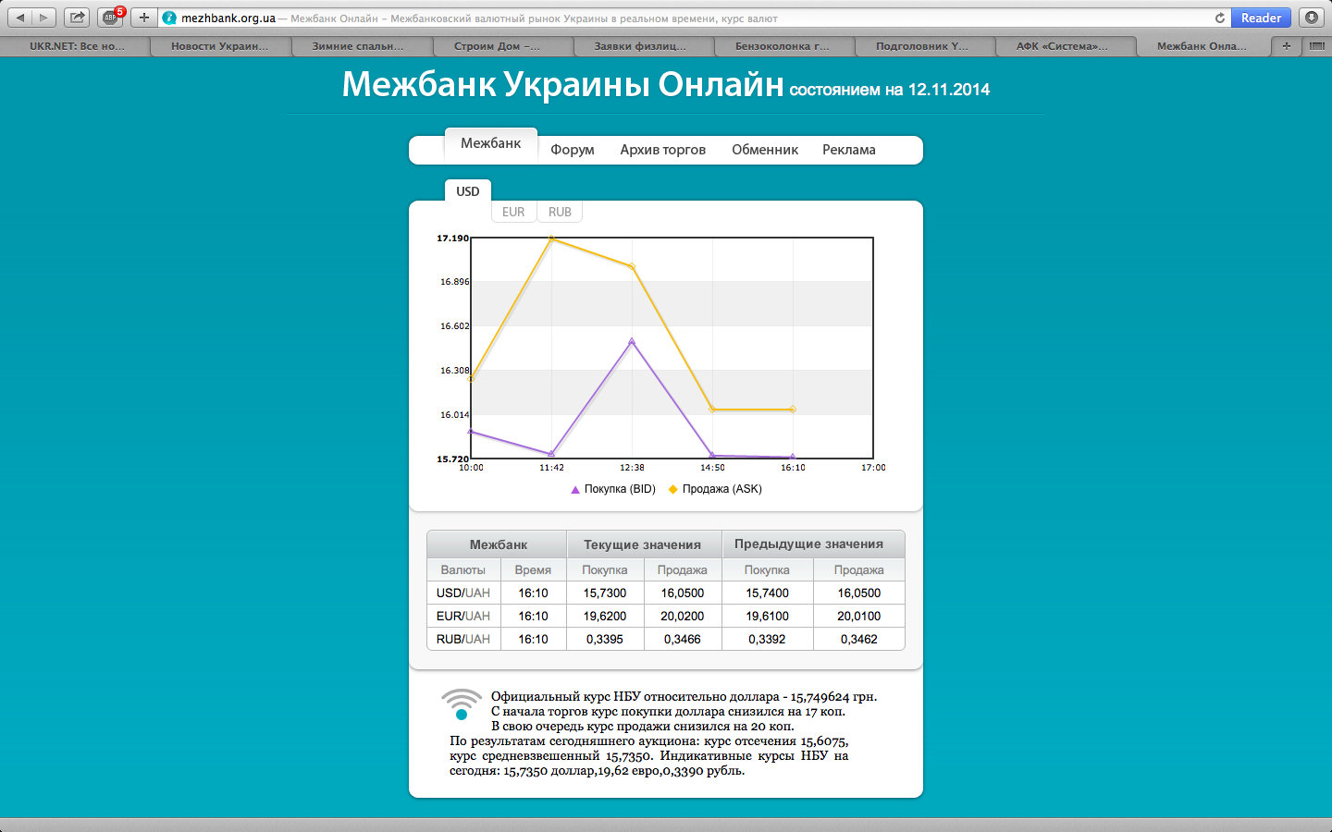This screenshot has height=832, width=1332.
Task: Click the browser forward arrow button
Action: 43,18
